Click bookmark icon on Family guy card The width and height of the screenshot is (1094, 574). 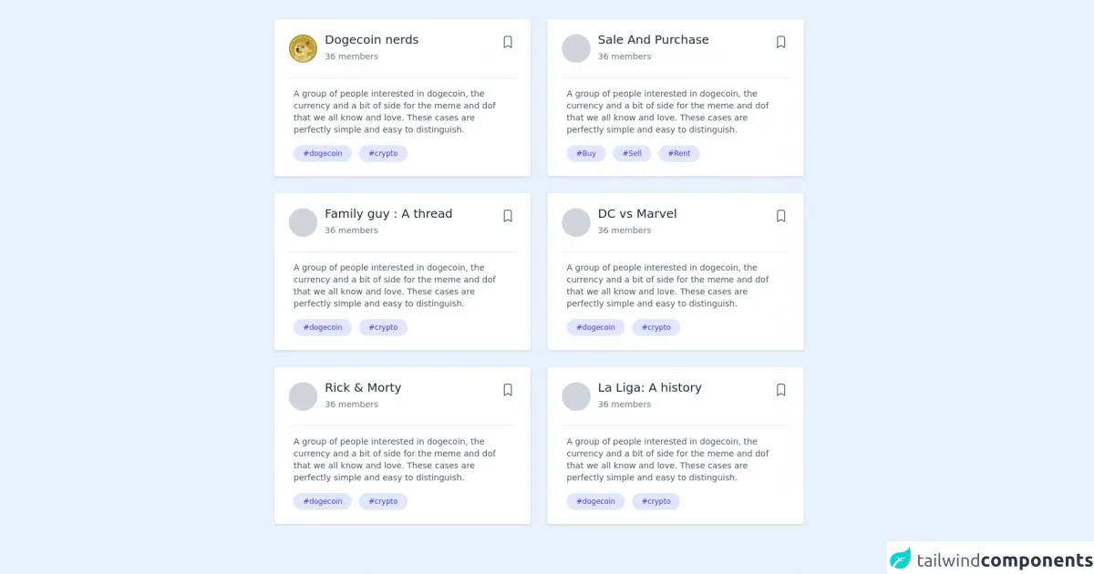pos(508,216)
